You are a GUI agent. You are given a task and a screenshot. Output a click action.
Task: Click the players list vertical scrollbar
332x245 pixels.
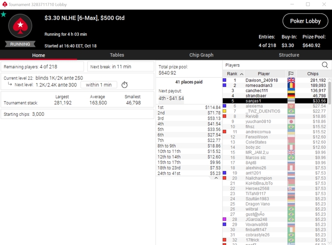(x=330, y=93)
